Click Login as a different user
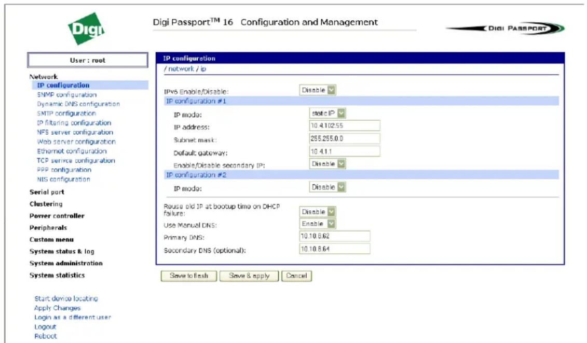 click(x=73, y=317)
